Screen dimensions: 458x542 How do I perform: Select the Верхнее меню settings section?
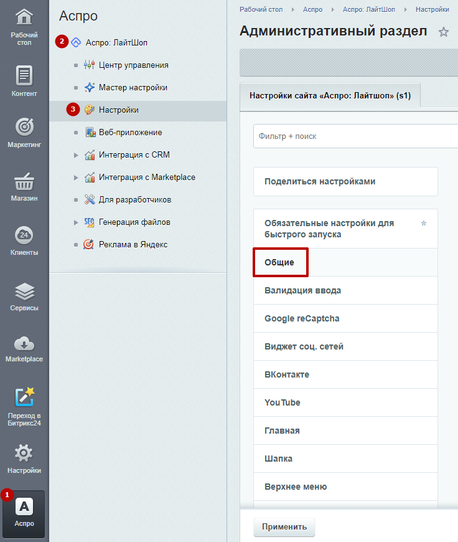[x=345, y=487]
